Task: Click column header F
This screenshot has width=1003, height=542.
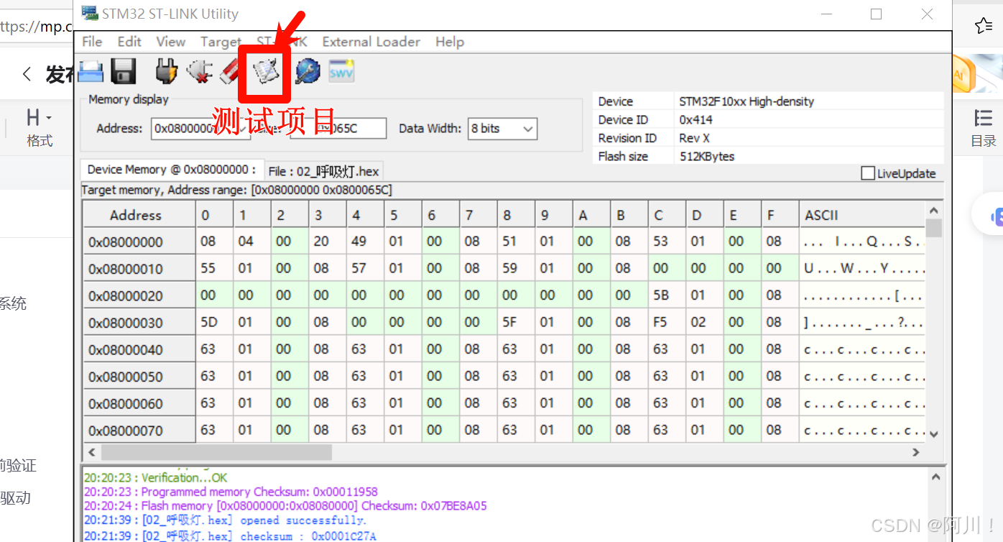Action: tap(780, 215)
